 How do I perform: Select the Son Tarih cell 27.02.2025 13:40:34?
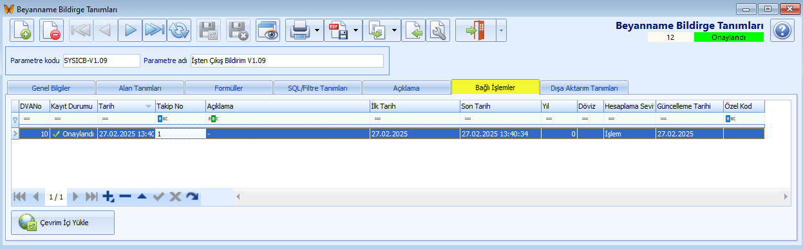500,133
